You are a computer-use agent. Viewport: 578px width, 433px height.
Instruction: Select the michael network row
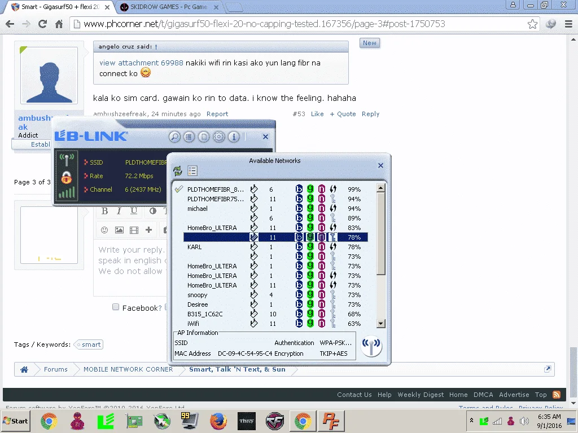coord(275,209)
